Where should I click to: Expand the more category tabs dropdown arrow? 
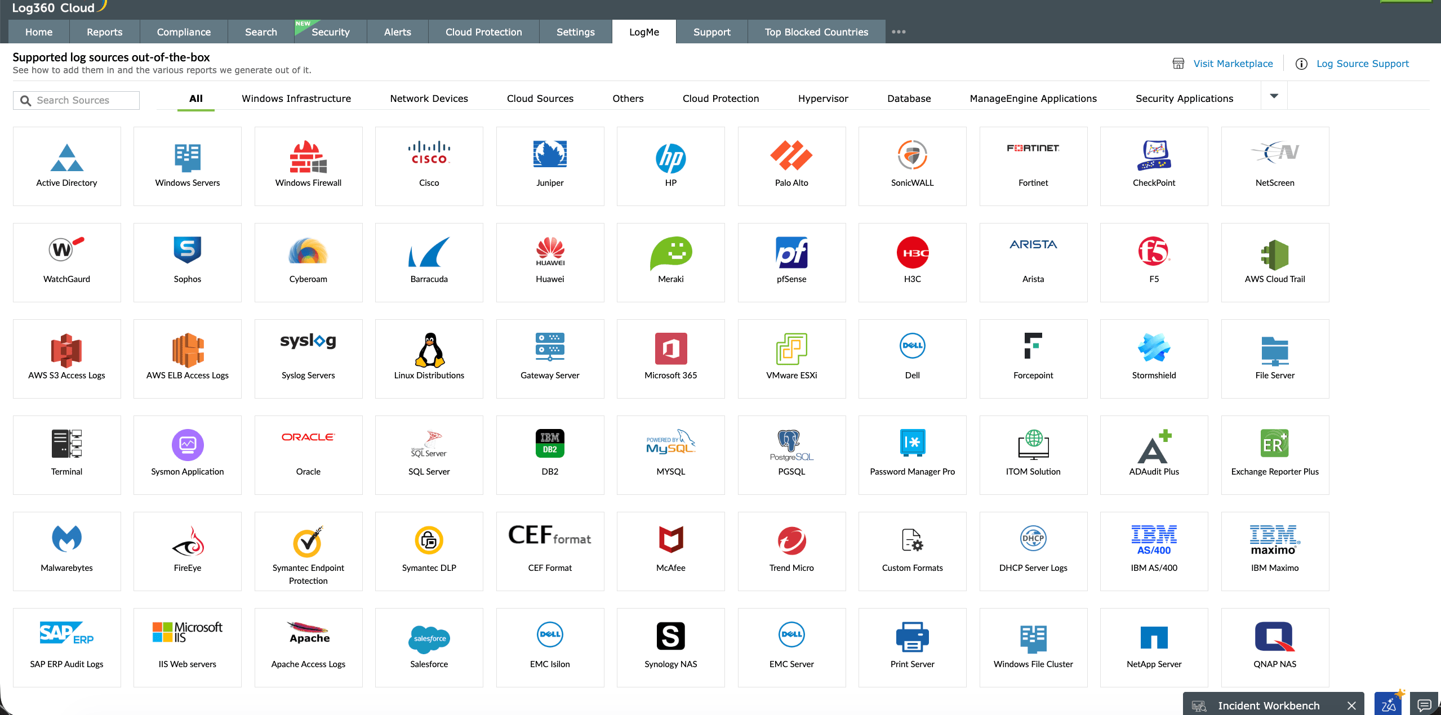click(1274, 96)
